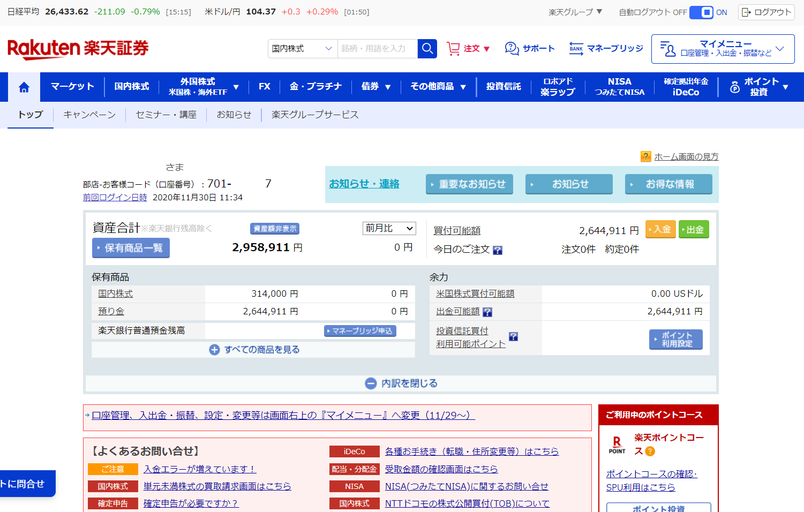Expand ポイント投資 navigation dropdown
This screenshot has width=804, height=512.
coord(760,87)
